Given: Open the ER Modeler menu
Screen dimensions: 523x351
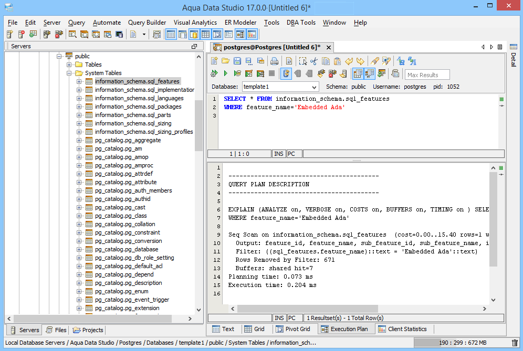Looking at the screenshot, I should point(240,23).
